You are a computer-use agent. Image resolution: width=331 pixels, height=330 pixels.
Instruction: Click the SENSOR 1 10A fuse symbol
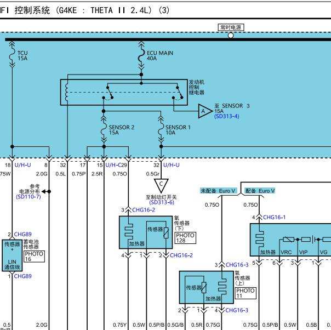point(161,129)
